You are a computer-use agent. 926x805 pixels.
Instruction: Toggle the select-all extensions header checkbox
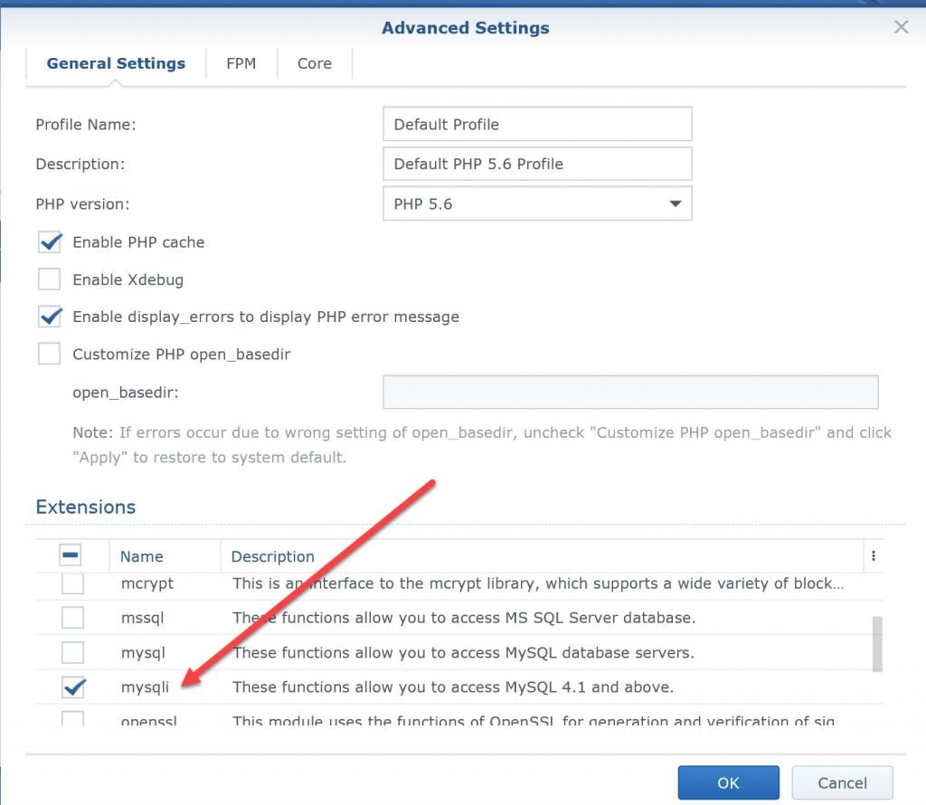tap(71, 555)
